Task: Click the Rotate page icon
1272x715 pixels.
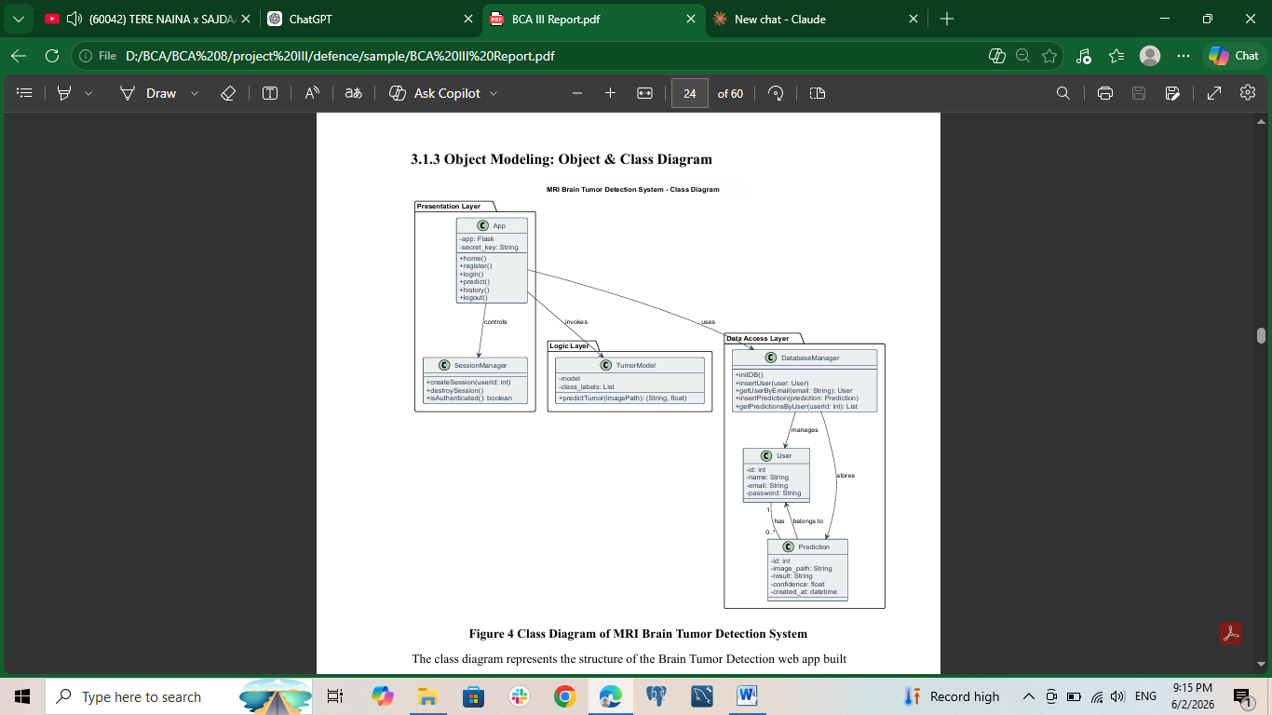Action: click(776, 93)
